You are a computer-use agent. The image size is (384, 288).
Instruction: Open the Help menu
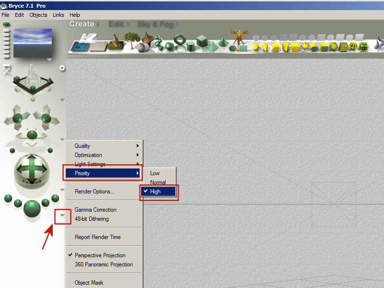click(75, 15)
